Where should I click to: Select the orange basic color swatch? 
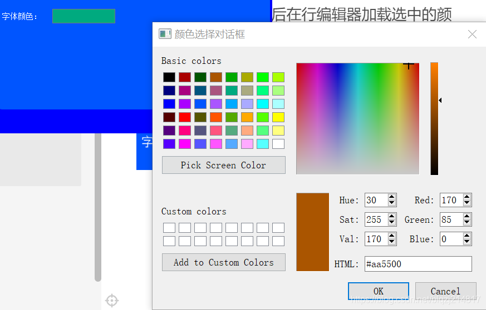(247, 117)
